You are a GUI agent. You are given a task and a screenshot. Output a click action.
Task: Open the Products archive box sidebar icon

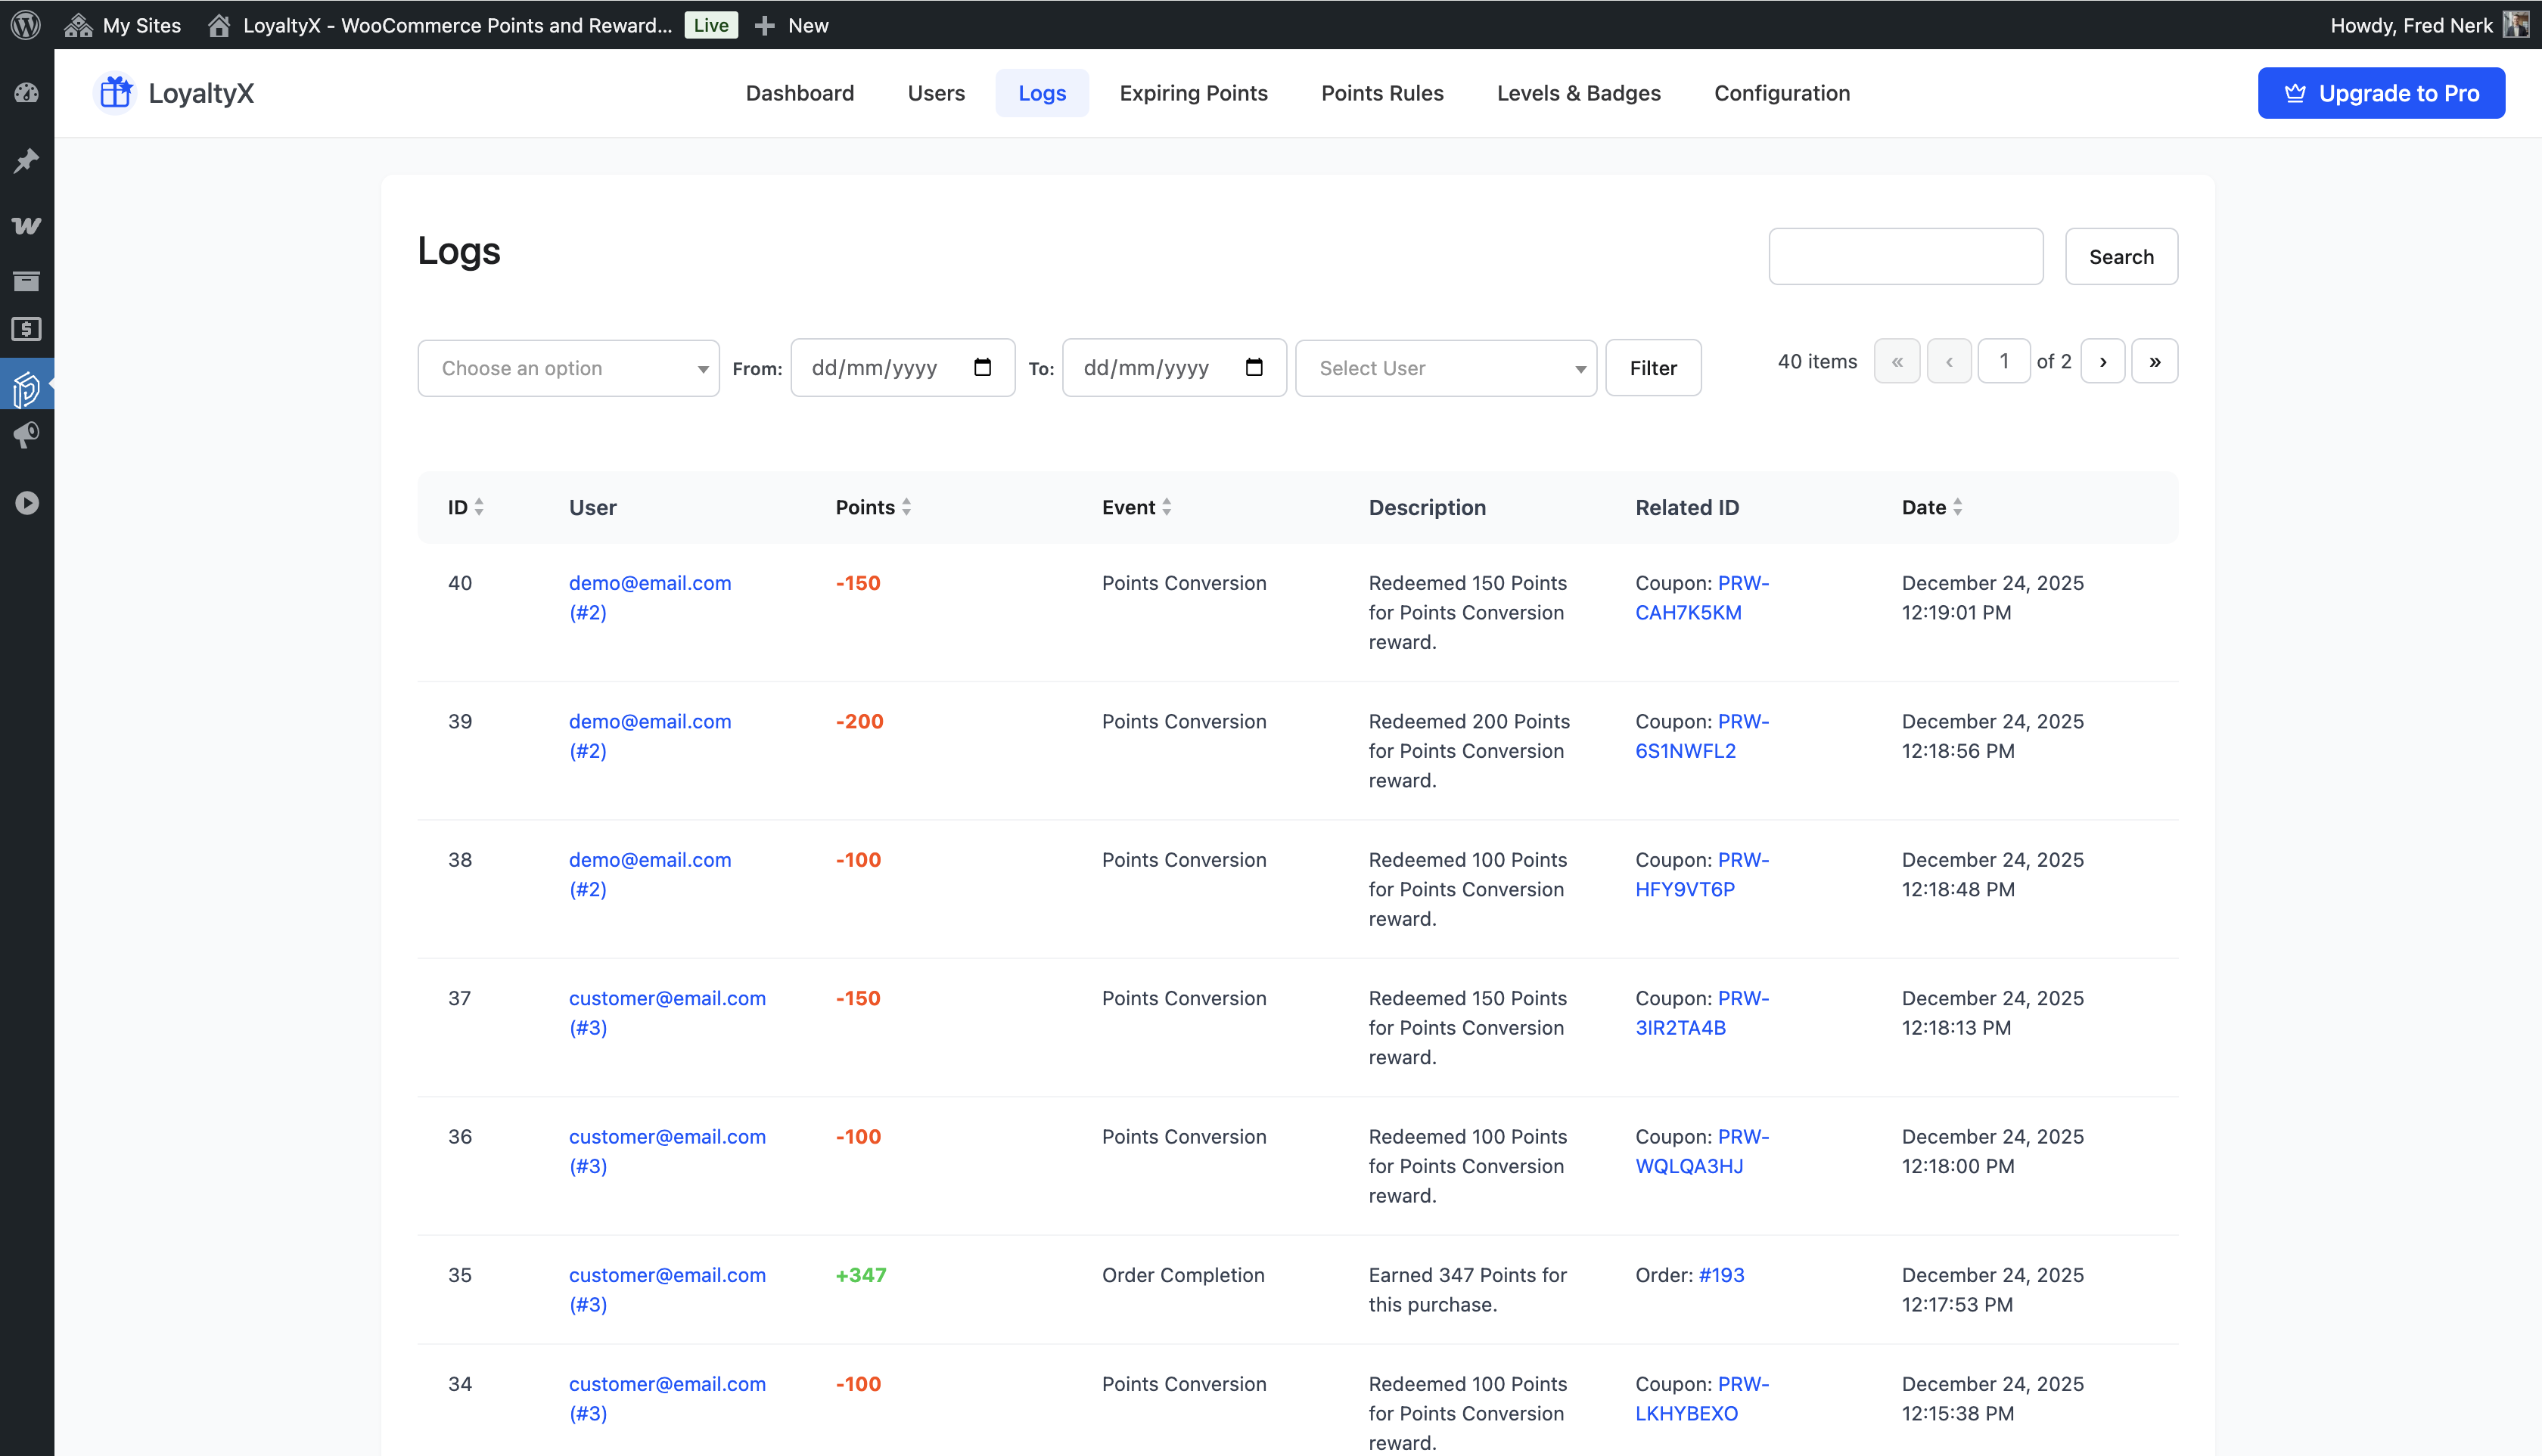tap(27, 281)
